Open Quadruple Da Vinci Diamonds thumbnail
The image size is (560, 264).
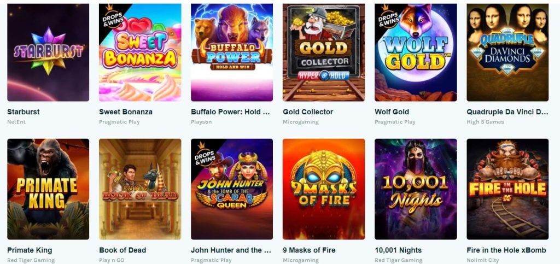(x=507, y=52)
